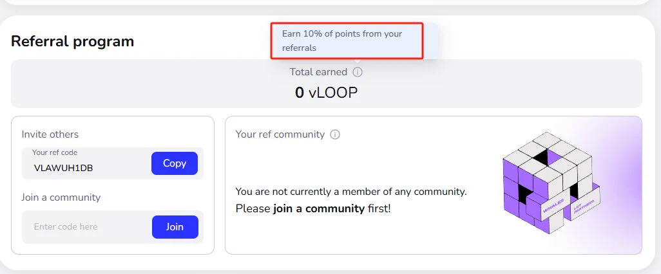Click the bold join a community text
The image size is (661, 274).
tap(319, 208)
